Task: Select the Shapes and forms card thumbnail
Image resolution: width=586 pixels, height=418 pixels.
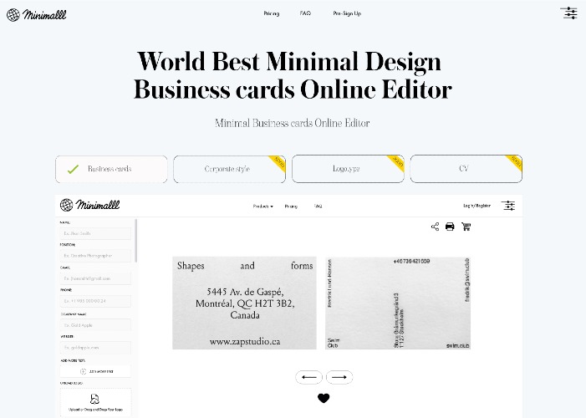Action: pyautogui.click(x=244, y=303)
